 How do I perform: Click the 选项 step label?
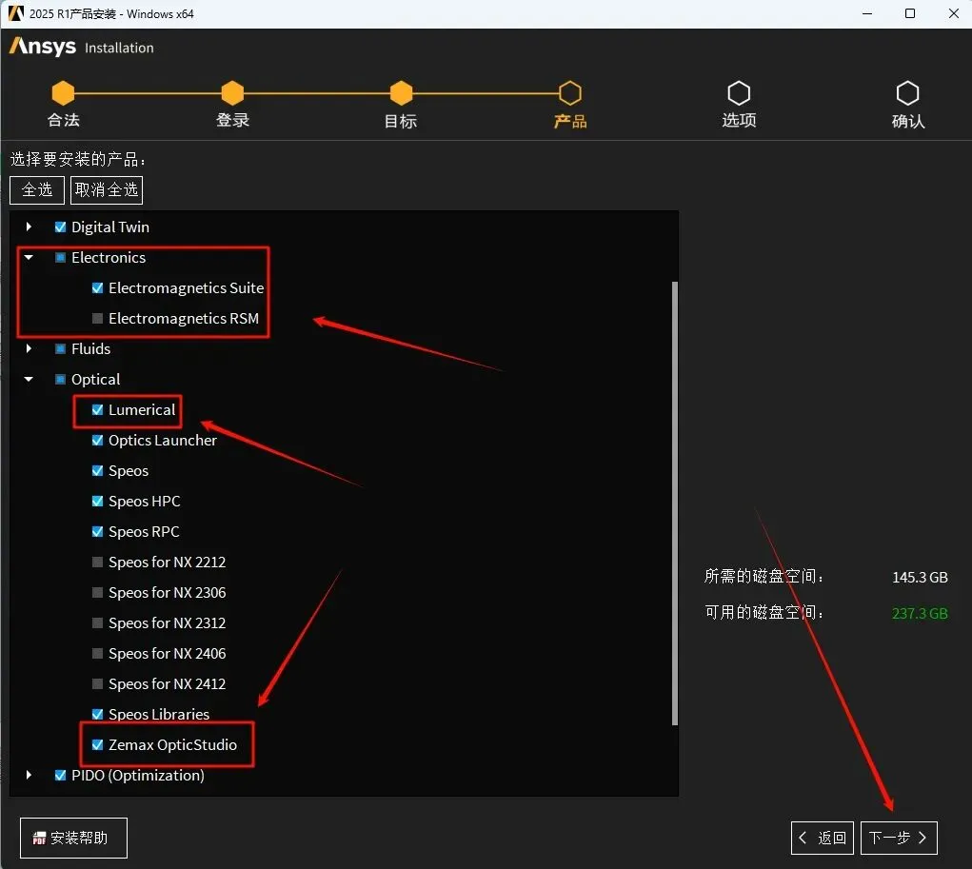[739, 120]
